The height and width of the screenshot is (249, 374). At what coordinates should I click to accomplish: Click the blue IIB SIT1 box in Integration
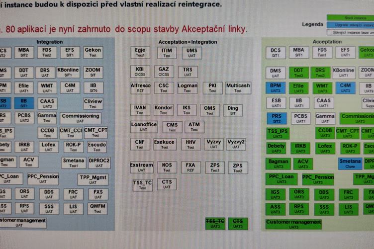pyautogui.click(x=24, y=103)
